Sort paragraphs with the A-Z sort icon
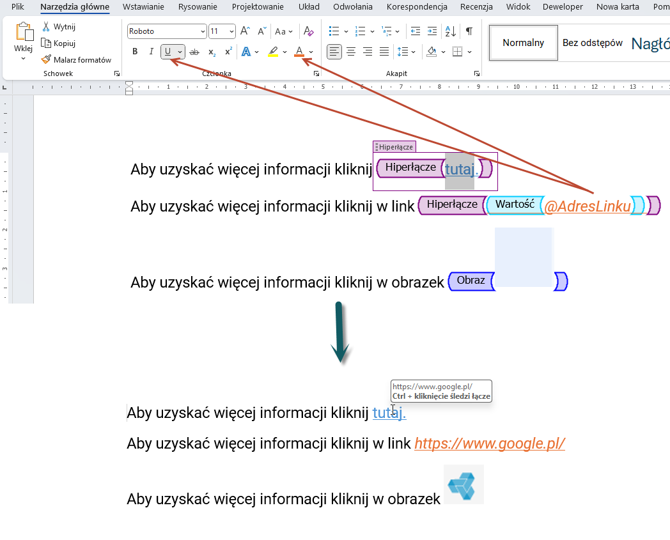The image size is (670, 540). [x=450, y=31]
